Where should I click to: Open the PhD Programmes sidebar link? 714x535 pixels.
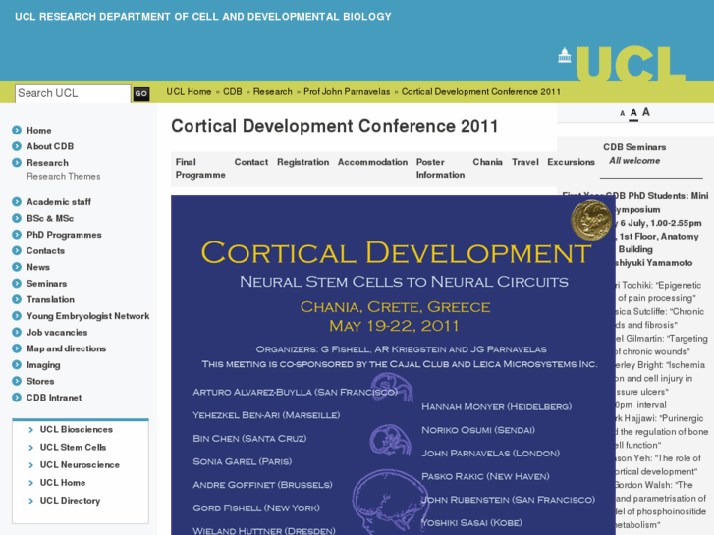pos(64,235)
